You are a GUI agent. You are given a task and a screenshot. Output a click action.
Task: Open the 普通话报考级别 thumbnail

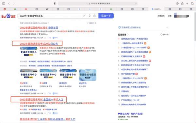click(x=88, y=75)
